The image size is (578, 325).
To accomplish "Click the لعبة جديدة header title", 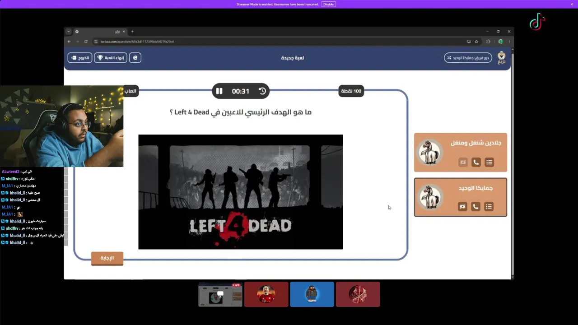I will pos(293,58).
